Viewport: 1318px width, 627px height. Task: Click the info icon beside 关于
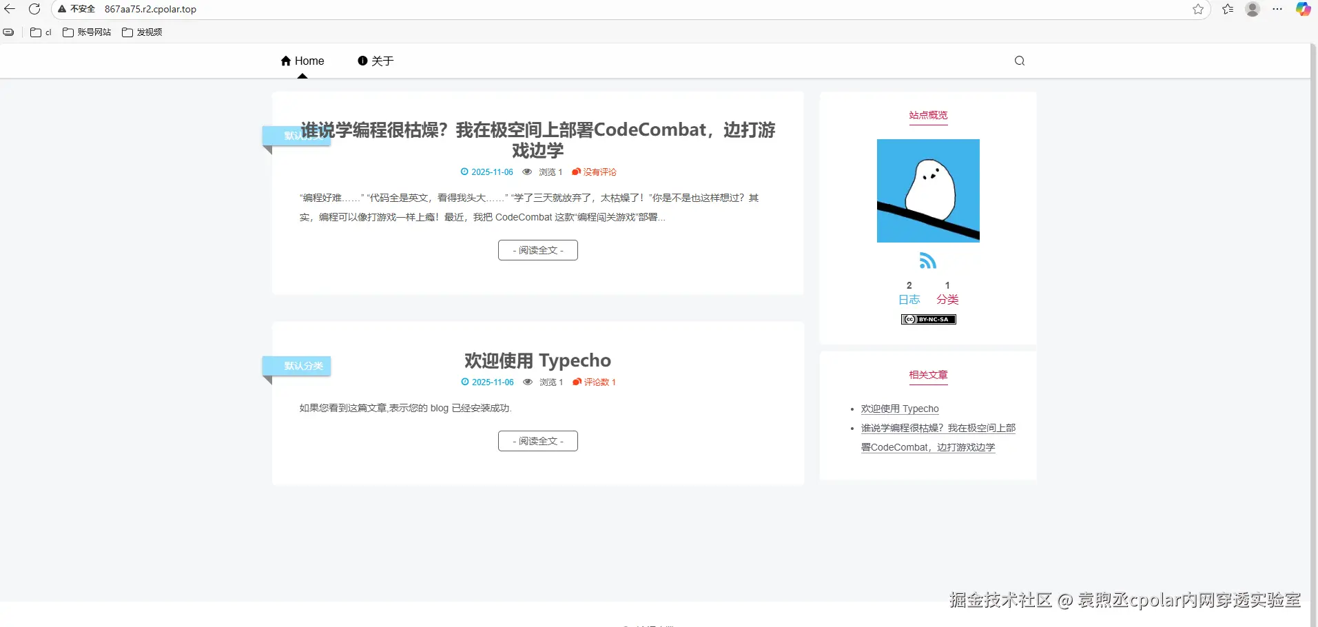pyautogui.click(x=362, y=61)
